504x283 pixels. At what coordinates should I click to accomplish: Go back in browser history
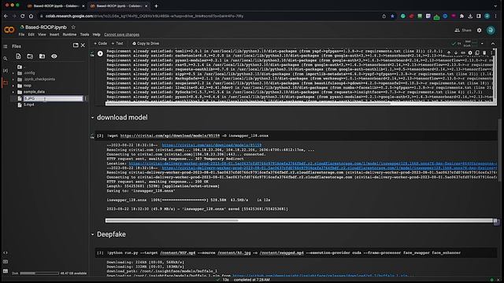[x=6, y=16]
